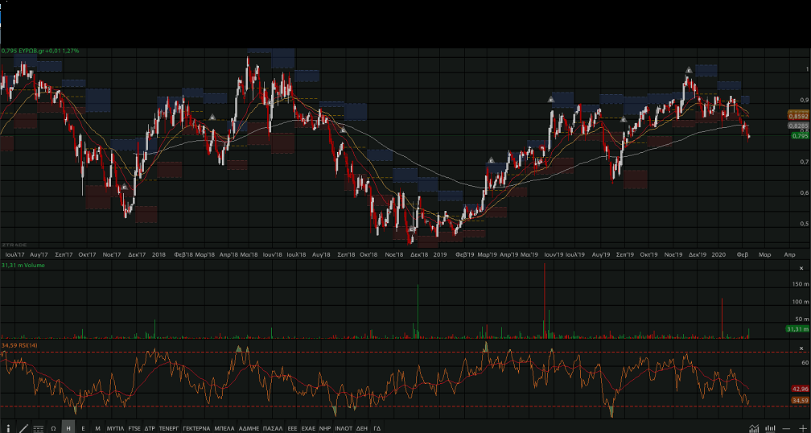Click the bar chart indicators icon
The image size is (811, 433).
[770, 428]
